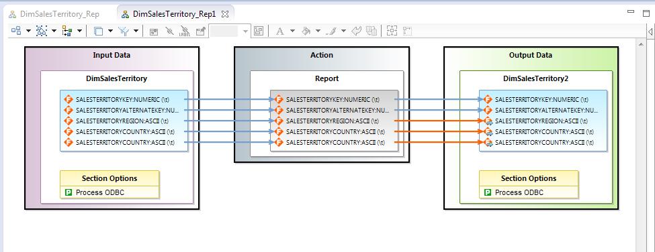Screen dimensions: 655x252
Task: Click the export diagram icon
Action: tap(201, 31)
